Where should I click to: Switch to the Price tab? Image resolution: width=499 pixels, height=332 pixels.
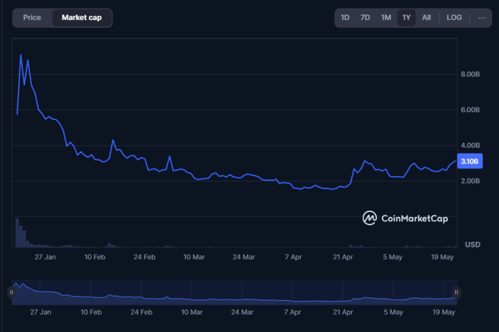32,17
